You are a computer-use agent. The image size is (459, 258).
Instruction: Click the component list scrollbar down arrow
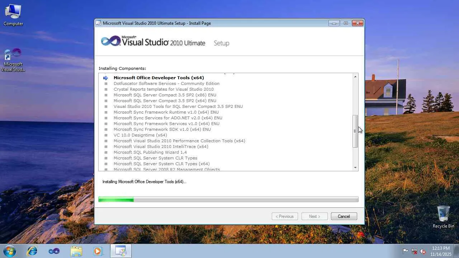pos(355,167)
